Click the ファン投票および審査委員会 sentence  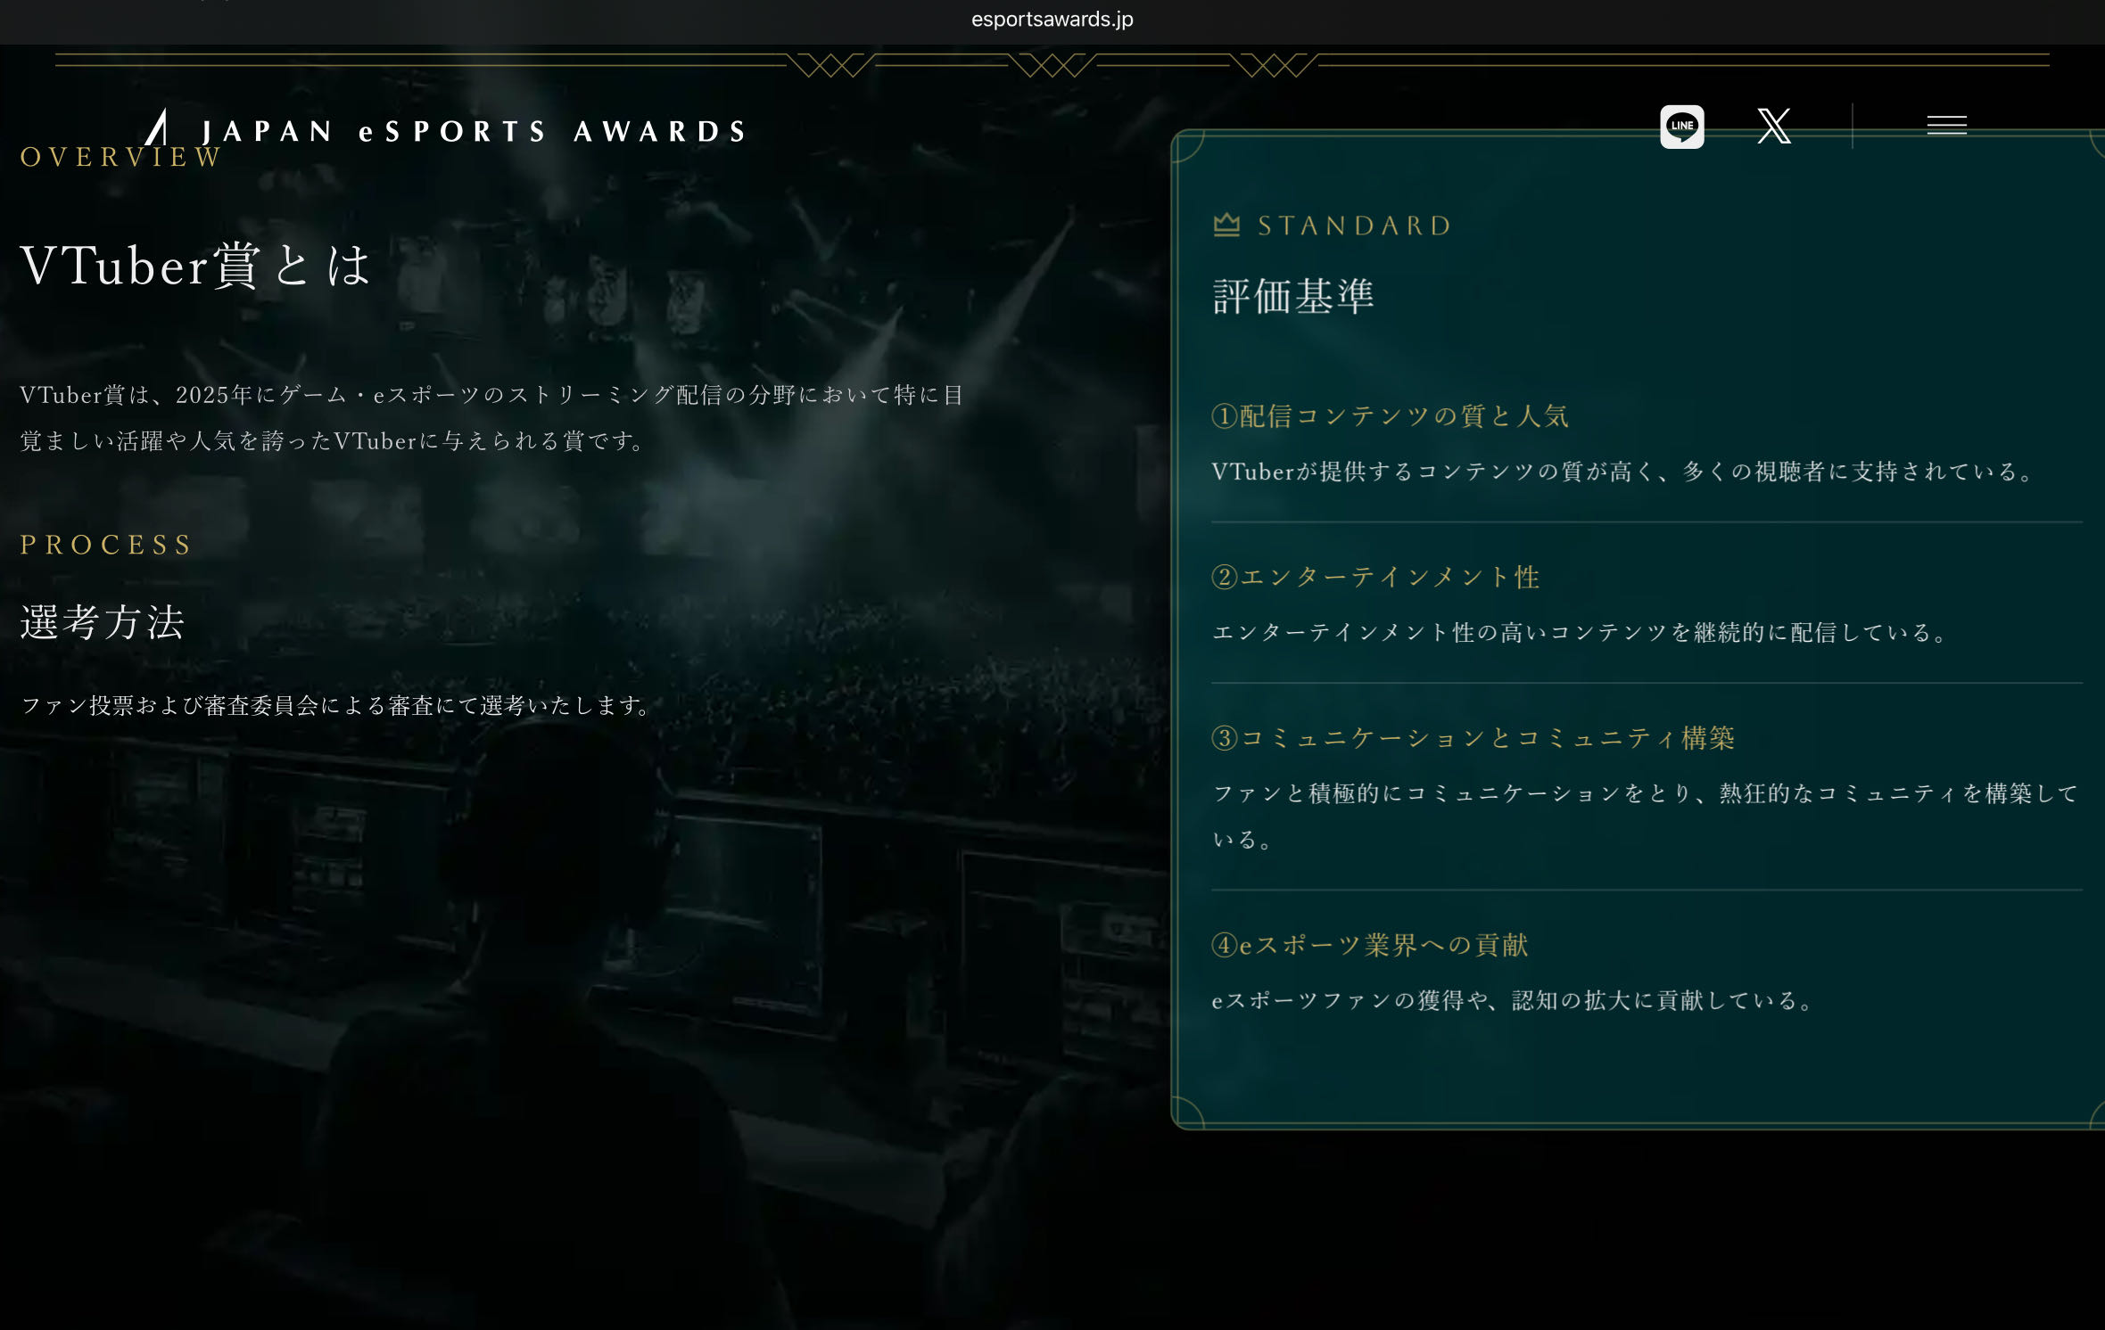(x=336, y=706)
